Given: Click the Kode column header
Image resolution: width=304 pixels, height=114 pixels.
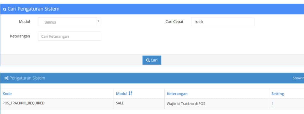Looking at the screenshot, I should point(7,94).
